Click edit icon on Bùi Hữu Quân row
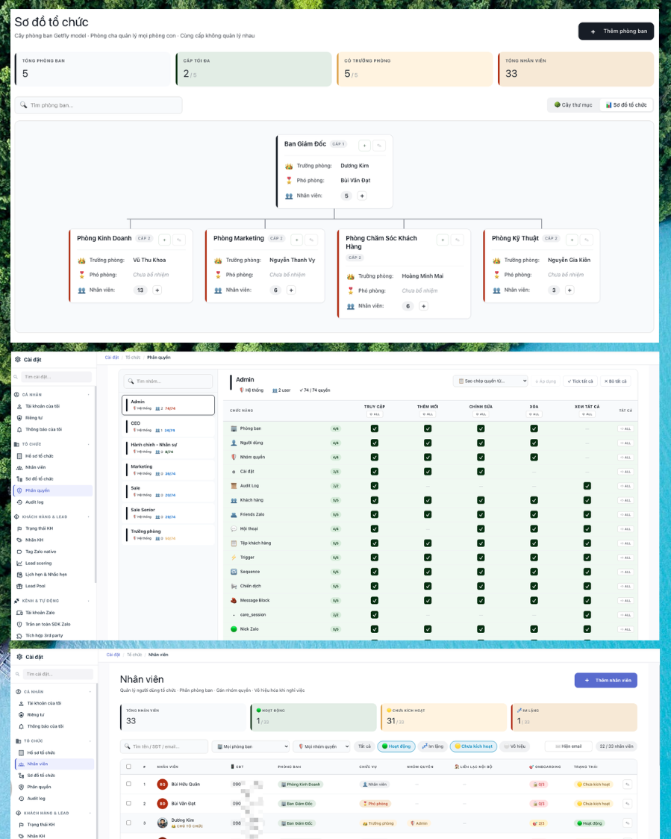The height and width of the screenshot is (839, 671). point(627,785)
